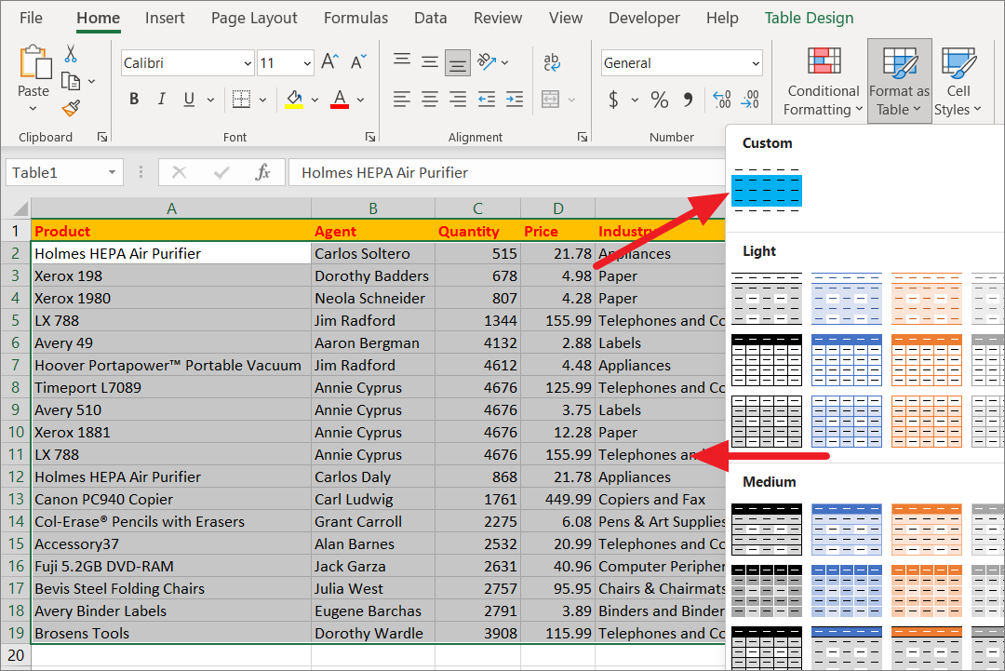
Task: Toggle Bold formatting
Action: 134,100
